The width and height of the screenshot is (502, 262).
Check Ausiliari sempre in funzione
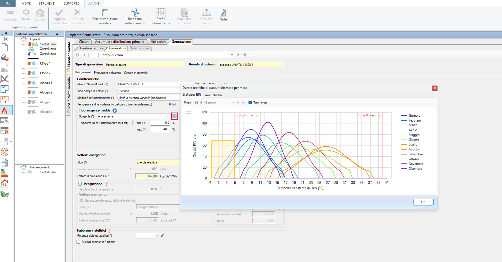78,242
